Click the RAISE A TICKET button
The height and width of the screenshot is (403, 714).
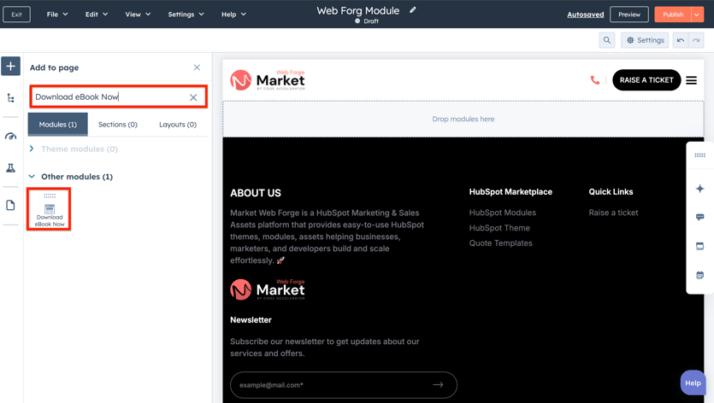(646, 80)
